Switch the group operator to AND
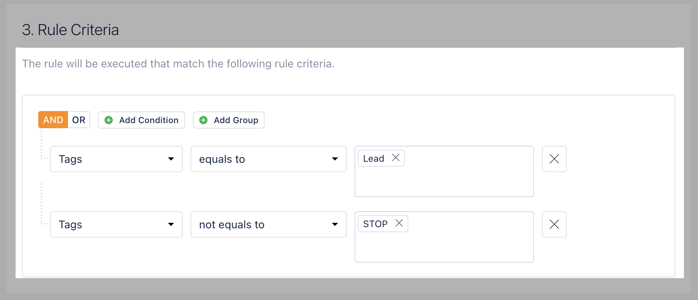The image size is (698, 300). click(53, 120)
